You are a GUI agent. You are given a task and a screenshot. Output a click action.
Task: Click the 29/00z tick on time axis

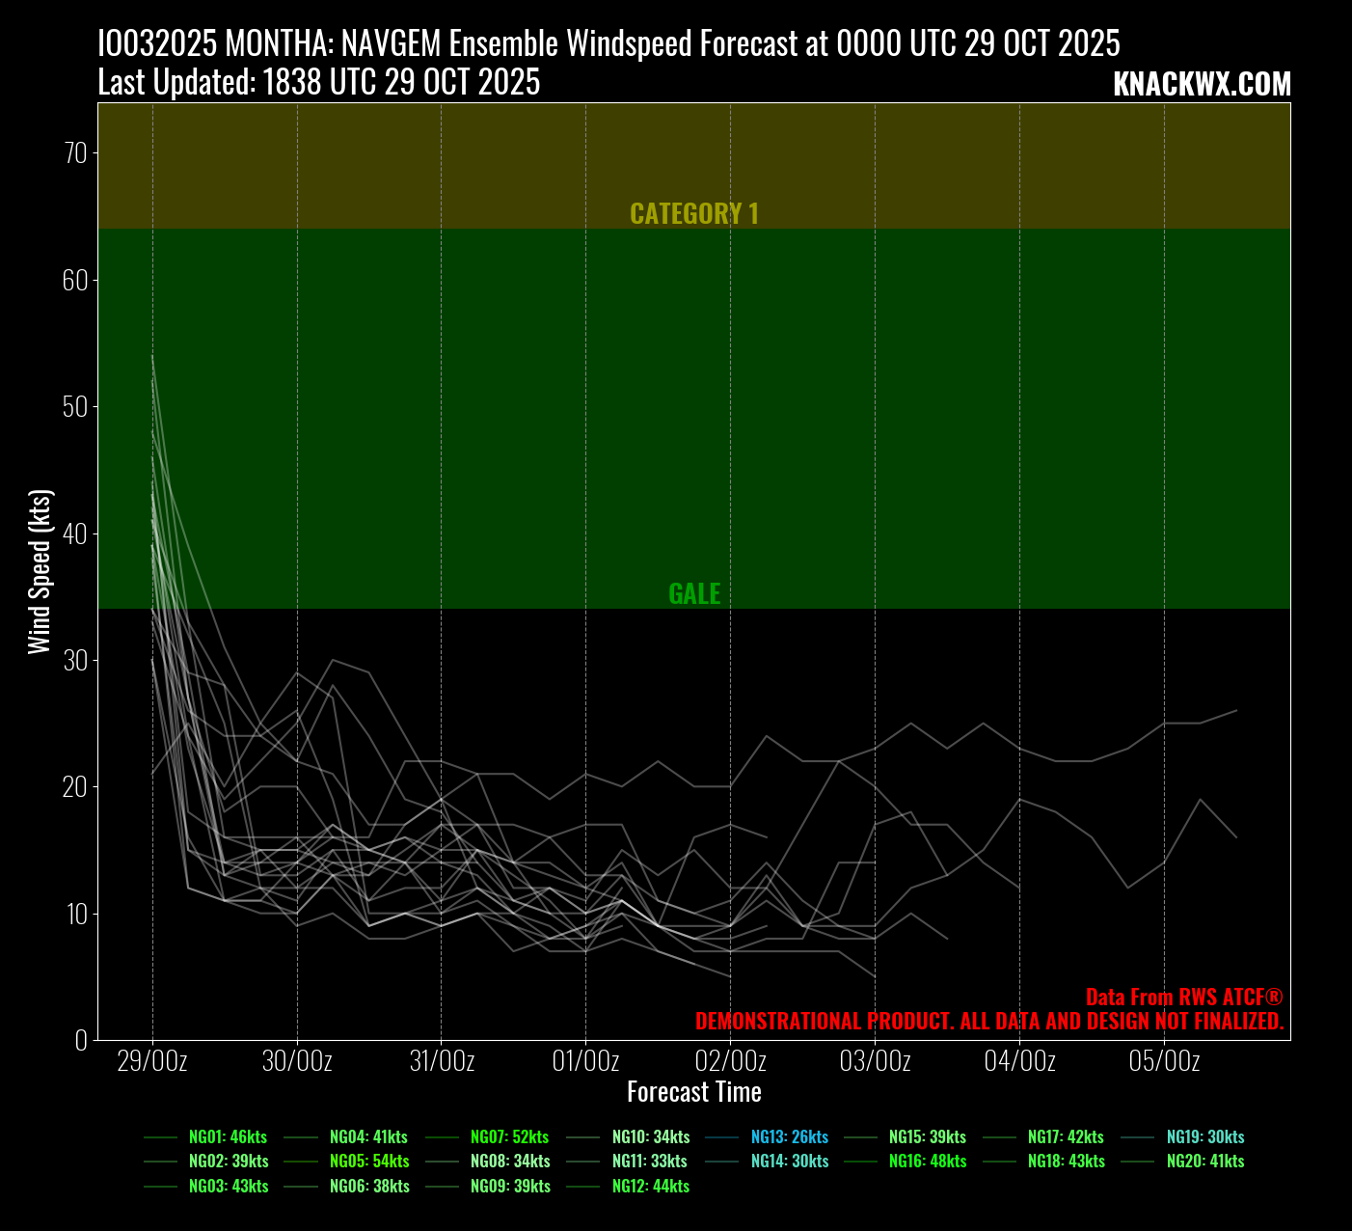coord(152,1062)
